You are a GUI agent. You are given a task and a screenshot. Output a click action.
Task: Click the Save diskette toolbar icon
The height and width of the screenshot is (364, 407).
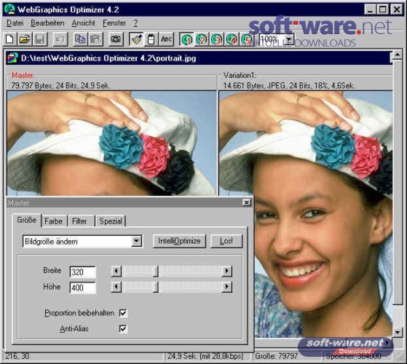[40, 39]
